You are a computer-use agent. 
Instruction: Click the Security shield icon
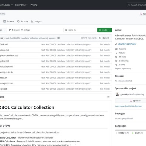coord(18,21)
